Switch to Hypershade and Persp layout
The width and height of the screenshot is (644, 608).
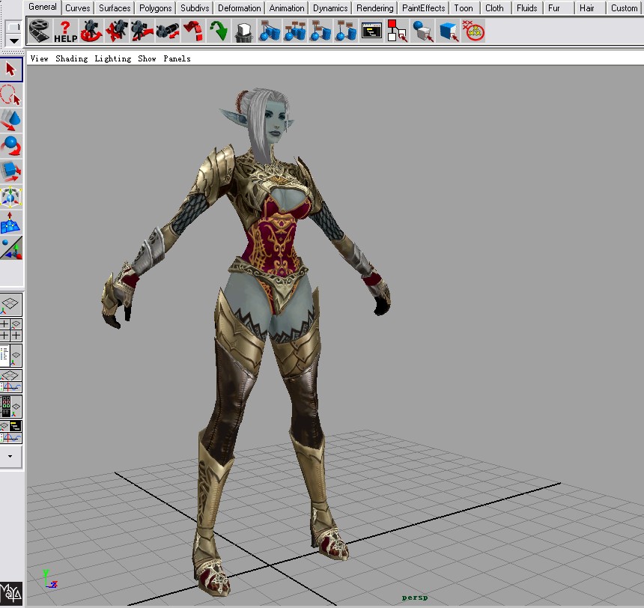click(11, 407)
